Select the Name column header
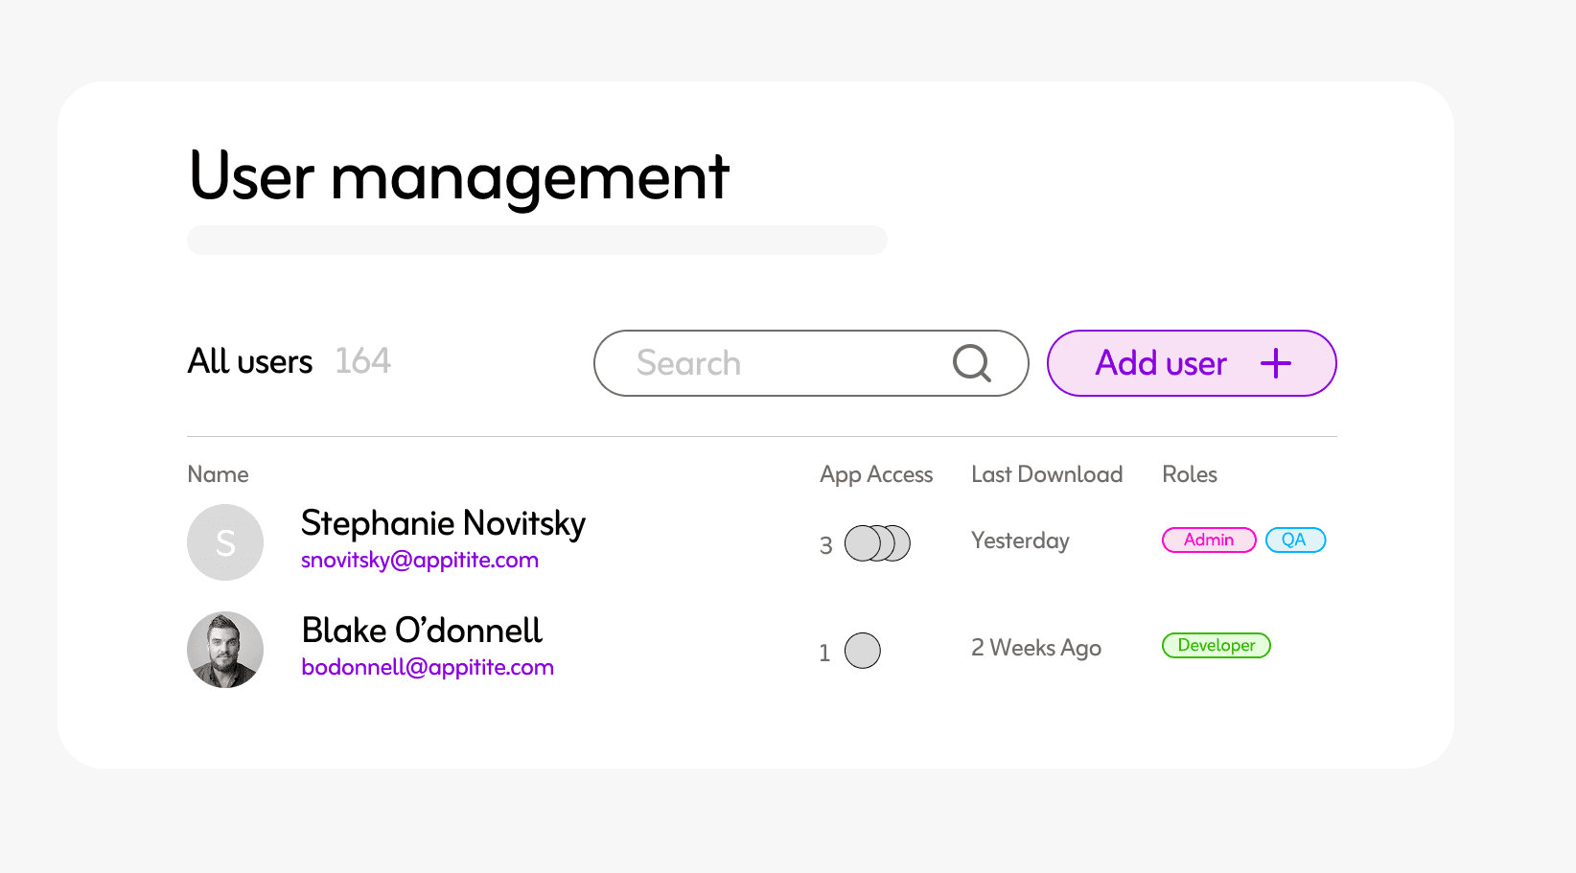The image size is (1576, 873). (218, 473)
